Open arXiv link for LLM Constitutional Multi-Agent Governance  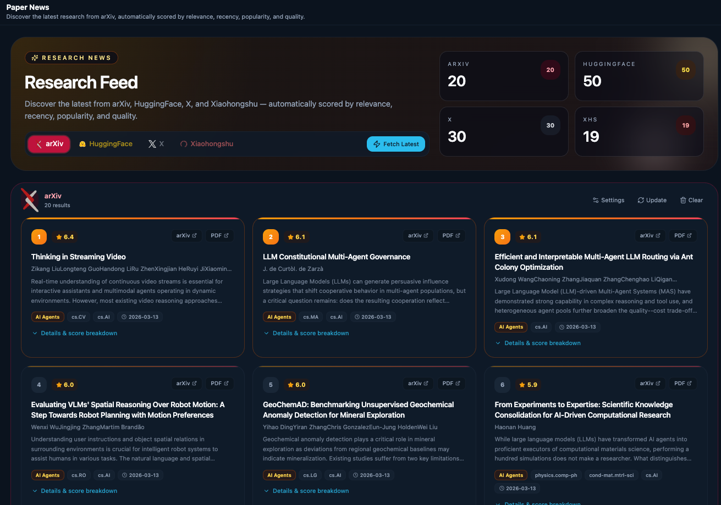pos(417,236)
